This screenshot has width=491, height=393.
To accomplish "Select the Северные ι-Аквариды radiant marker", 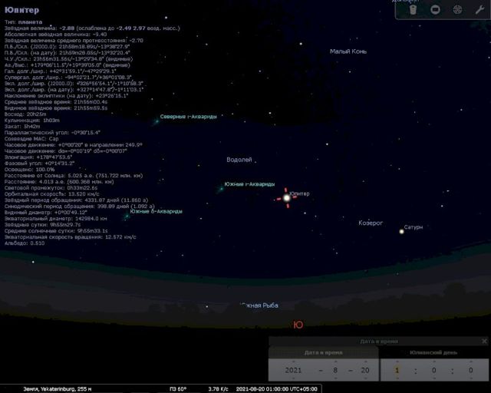I will point(157,121).
